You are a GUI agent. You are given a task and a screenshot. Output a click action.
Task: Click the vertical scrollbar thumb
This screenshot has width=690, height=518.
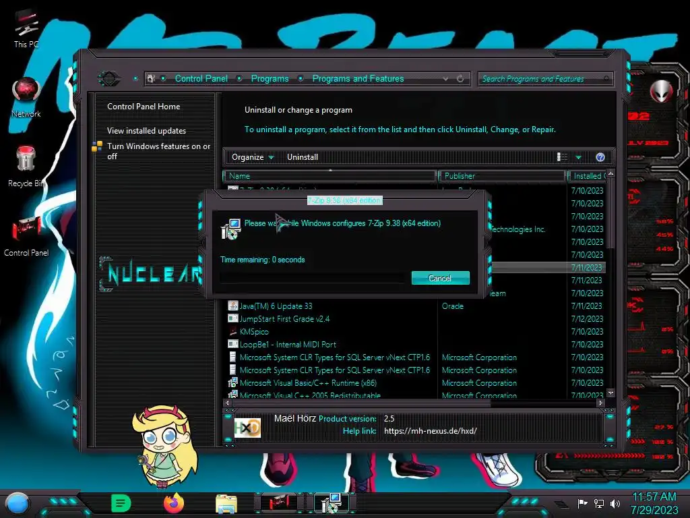click(x=610, y=214)
